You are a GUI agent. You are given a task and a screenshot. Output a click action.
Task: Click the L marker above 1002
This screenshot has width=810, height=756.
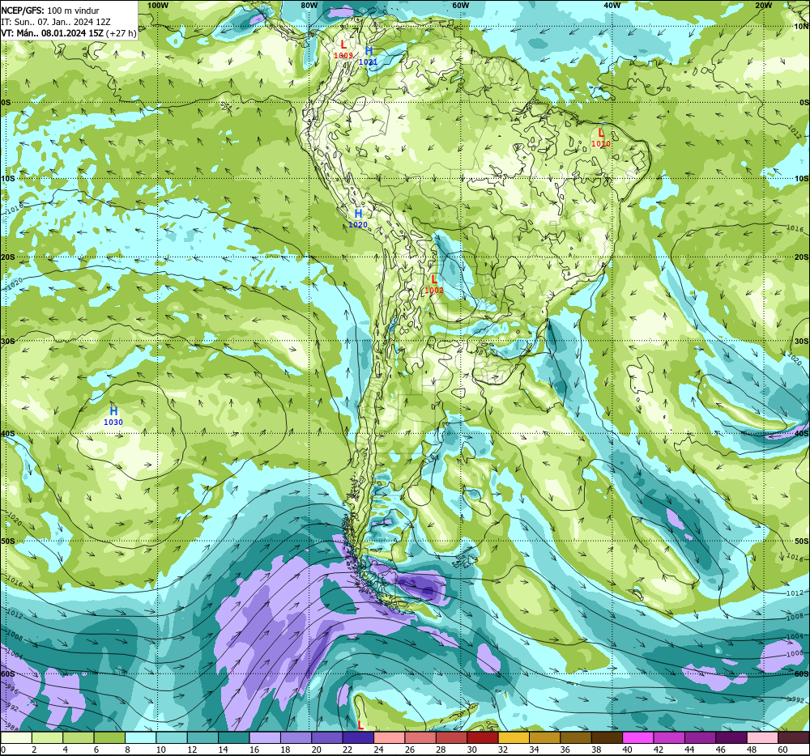[x=434, y=279]
